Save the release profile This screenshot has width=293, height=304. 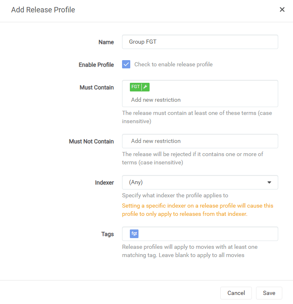pyautogui.click(x=269, y=293)
